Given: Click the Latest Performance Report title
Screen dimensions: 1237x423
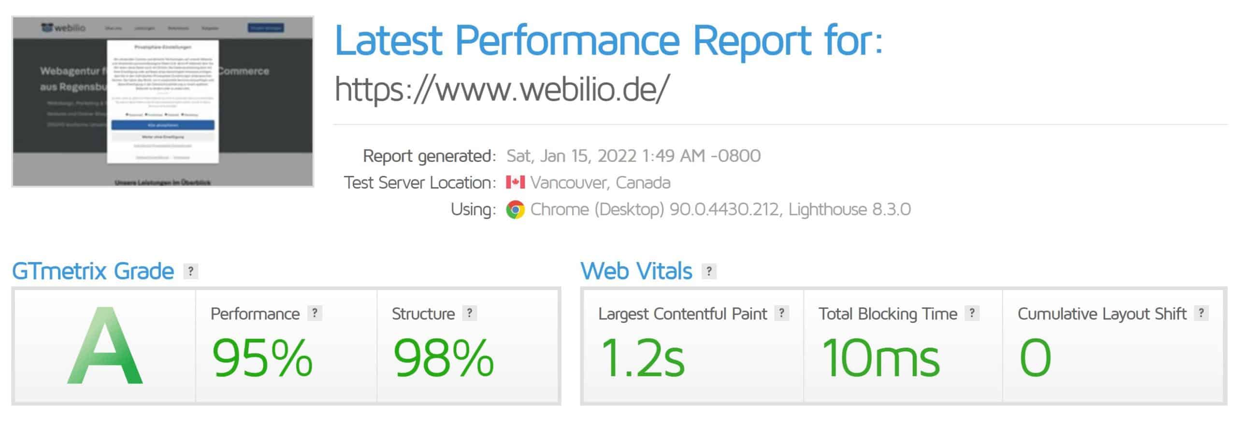Looking at the screenshot, I should point(609,40).
